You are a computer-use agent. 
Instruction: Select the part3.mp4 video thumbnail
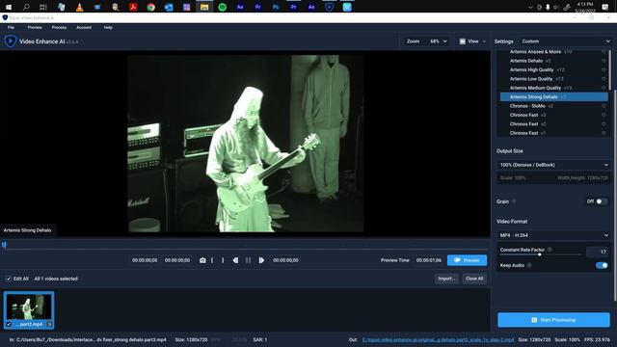[x=29, y=310]
